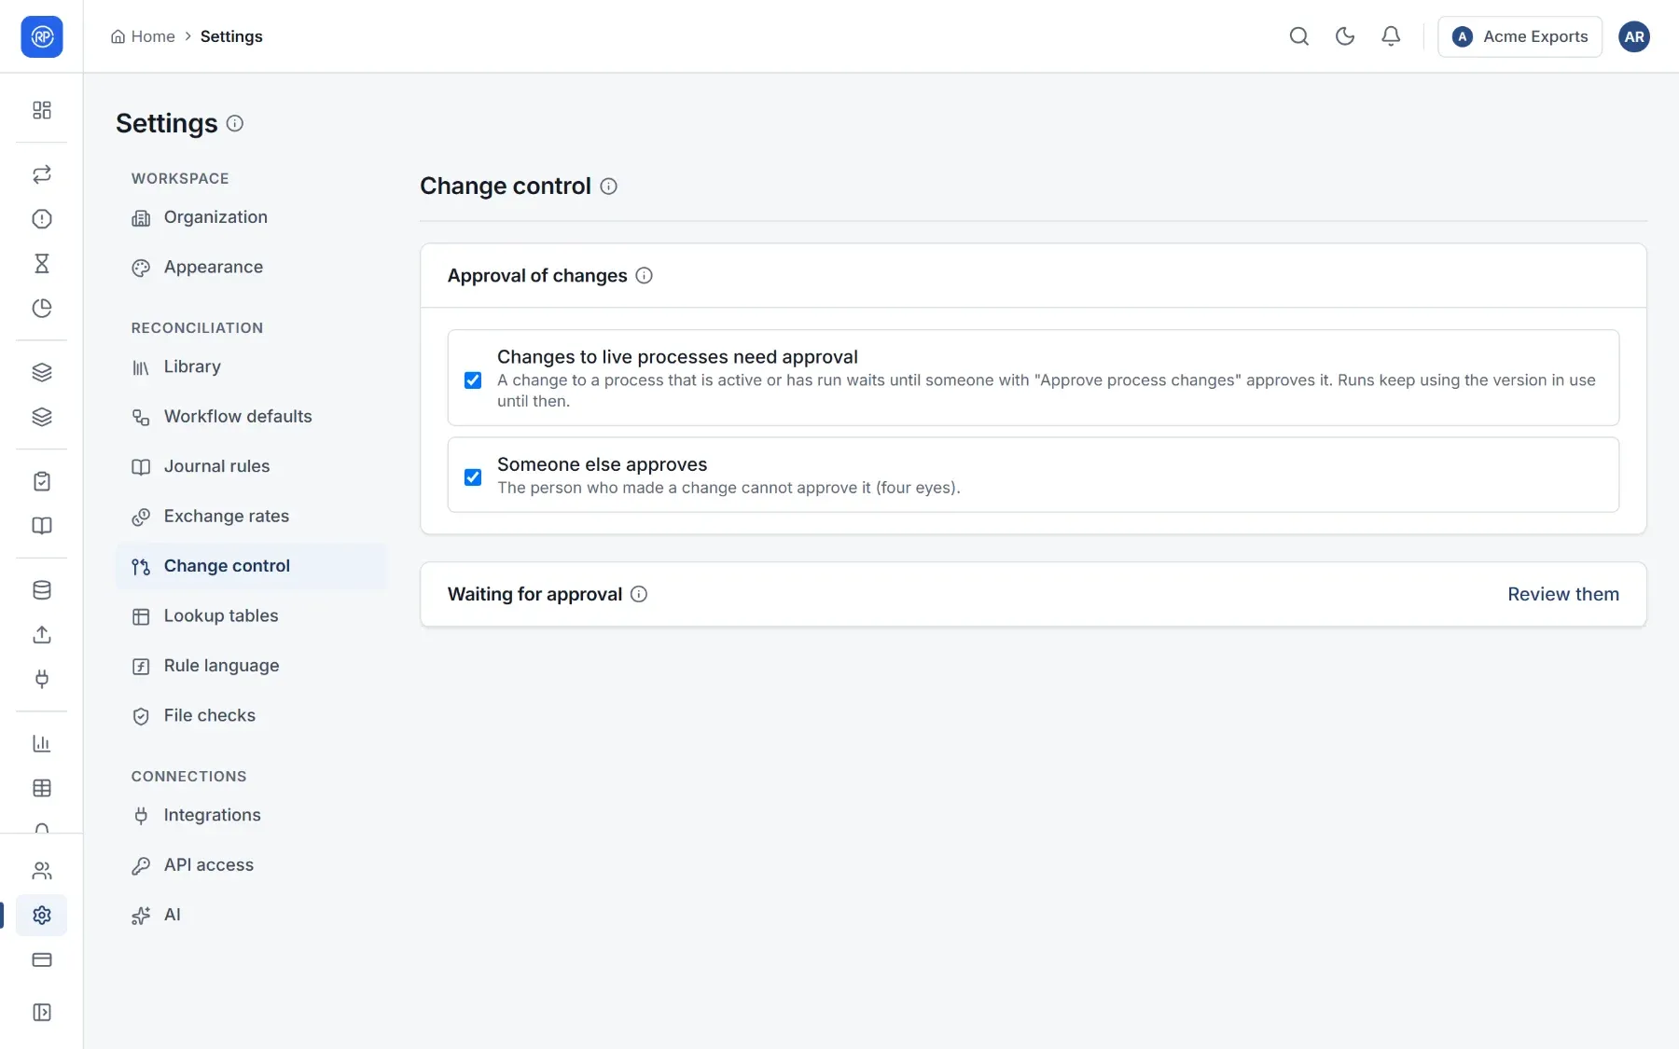Expand the sidebar with the panel toggle icon
1679x1049 pixels.
tap(41, 1013)
